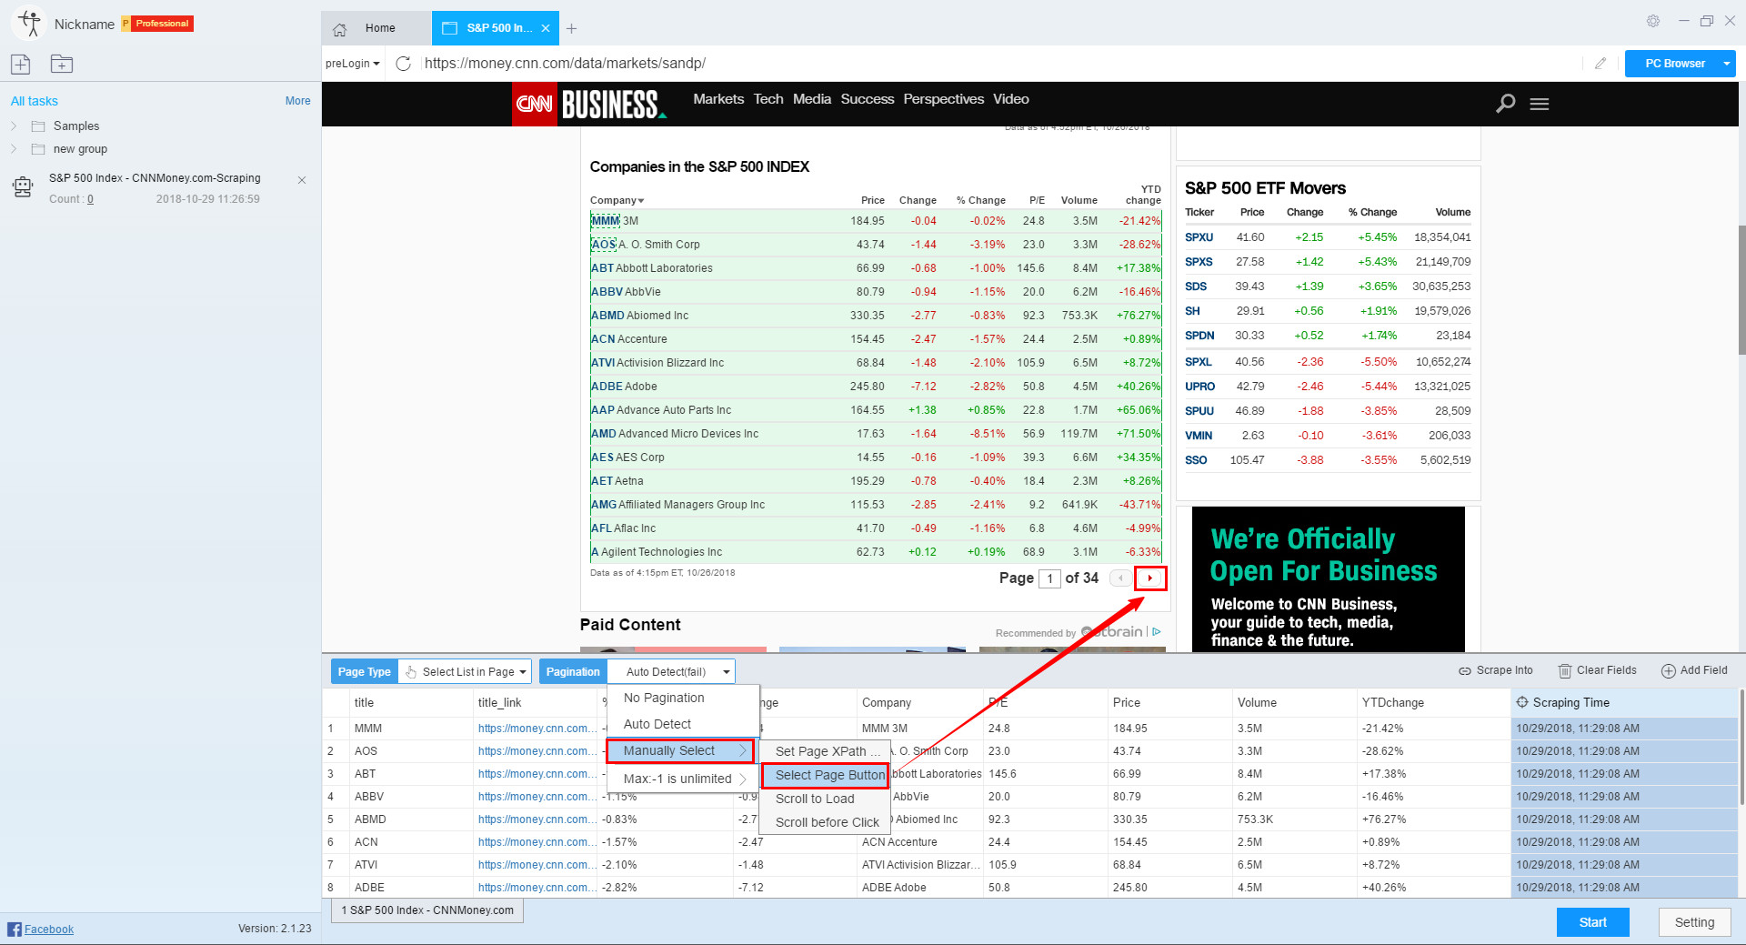Click the Add Field plus button
Image resolution: width=1746 pixels, height=945 pixels.
click(1694, 671)
